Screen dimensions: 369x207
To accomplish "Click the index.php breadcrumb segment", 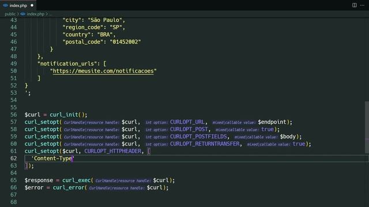I will (36, 14).
